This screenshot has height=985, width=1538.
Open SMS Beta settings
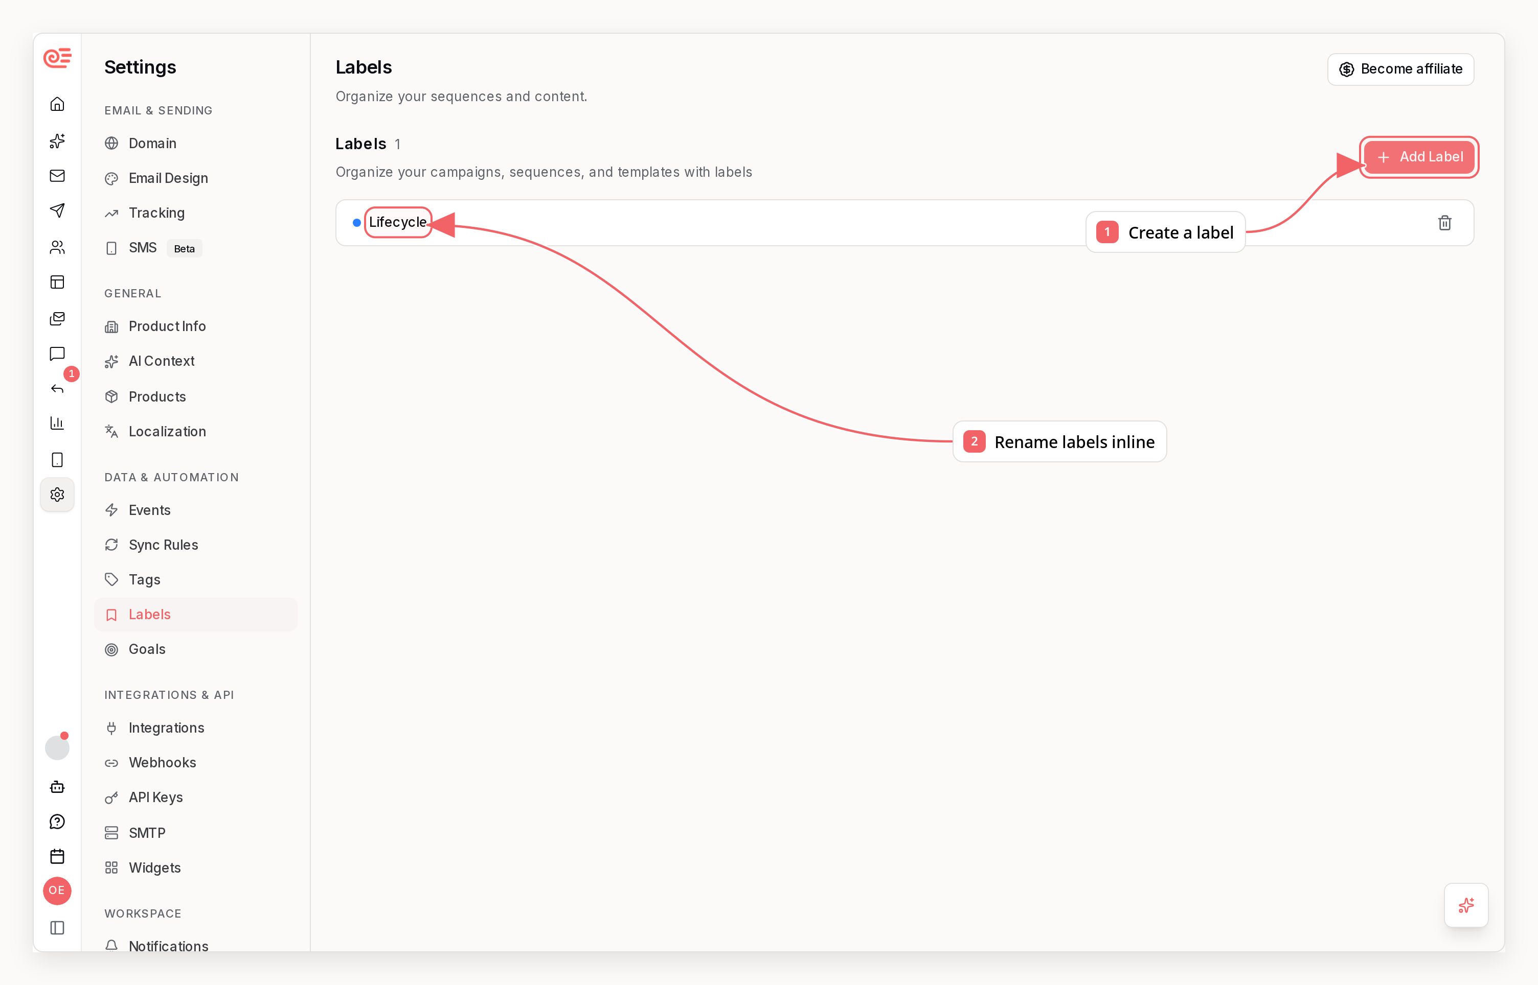(195, 248)
